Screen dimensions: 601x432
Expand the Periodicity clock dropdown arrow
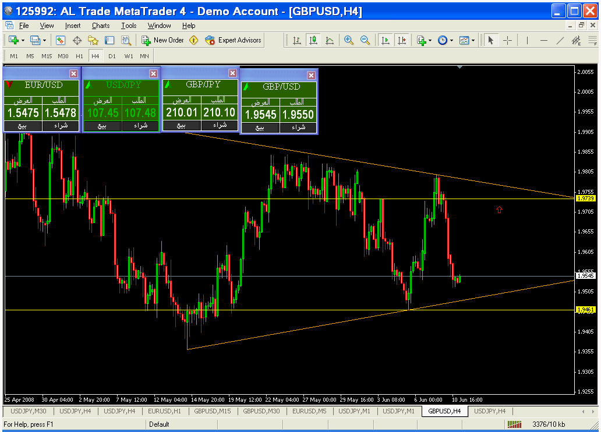451,40
